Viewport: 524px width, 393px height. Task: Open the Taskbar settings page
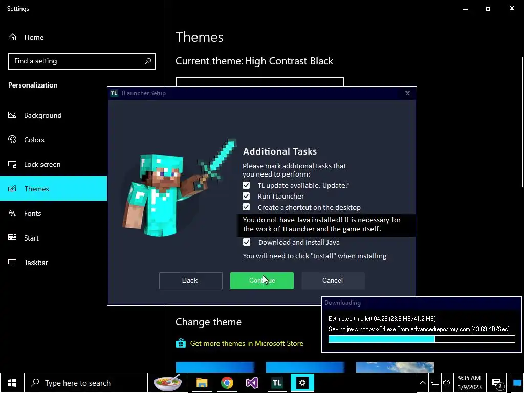click(x=53, y=263)
